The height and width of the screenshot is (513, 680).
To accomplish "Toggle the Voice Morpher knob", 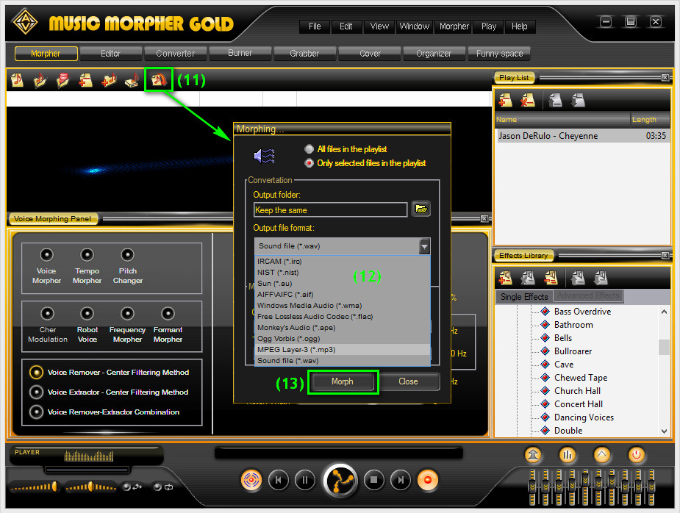I will [x=46, y=254].
